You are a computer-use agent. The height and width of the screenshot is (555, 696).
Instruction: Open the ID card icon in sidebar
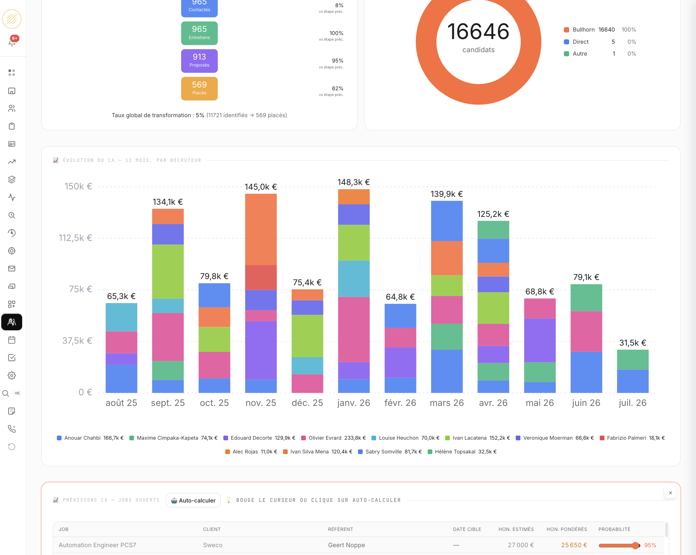12,144
